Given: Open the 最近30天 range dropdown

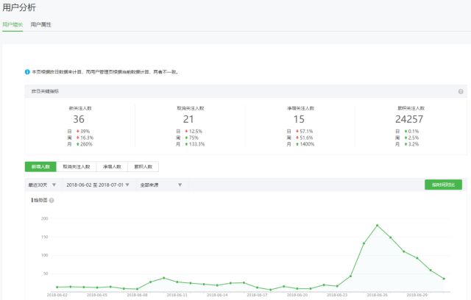Looking at the screenshot, I should 43,185.
